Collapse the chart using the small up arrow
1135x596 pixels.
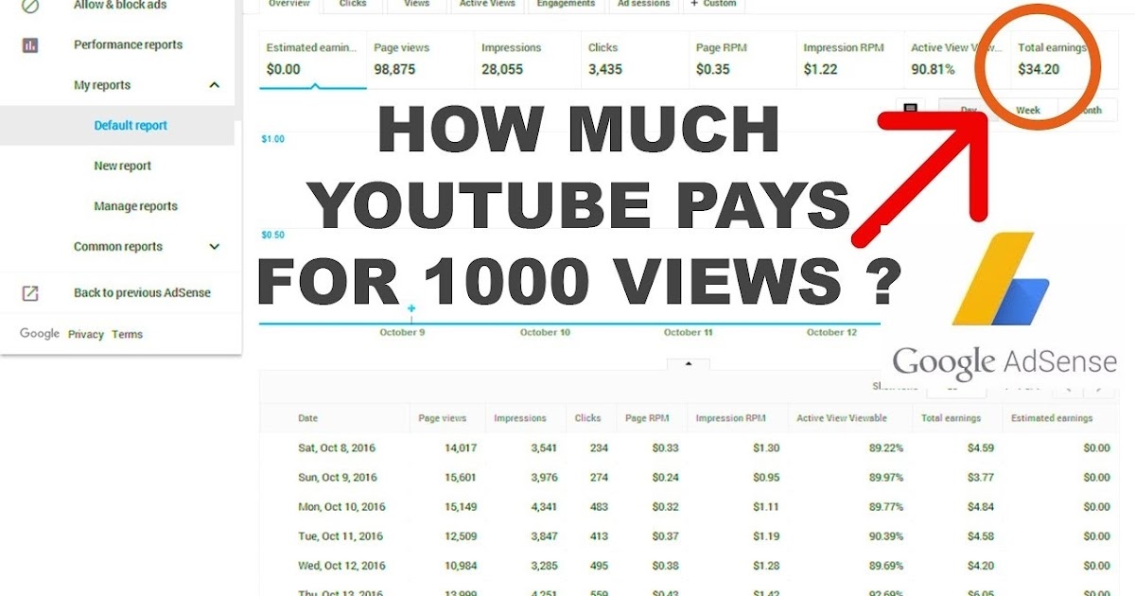point(689,363)
